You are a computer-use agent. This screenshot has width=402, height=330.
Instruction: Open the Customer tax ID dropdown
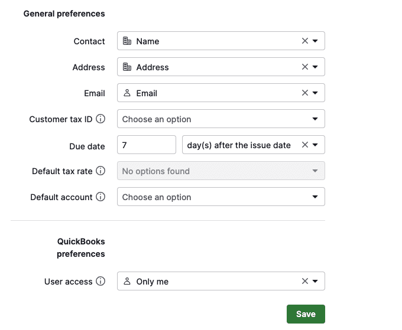(221, 119)
